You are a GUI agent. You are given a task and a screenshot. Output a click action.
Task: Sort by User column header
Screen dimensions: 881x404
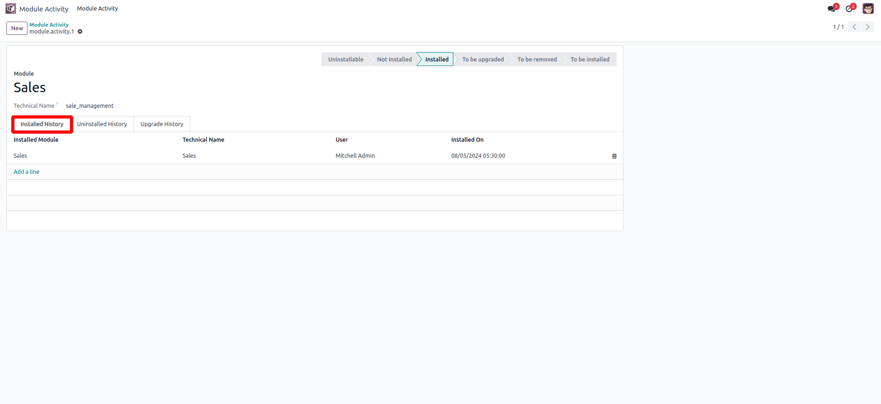click(342, 140)
